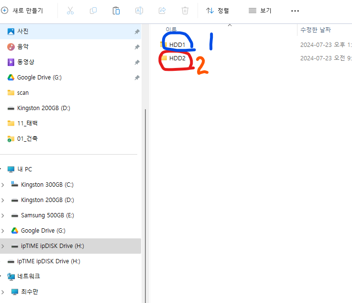
Task: Click the Copy icon in toolbar
Action: click(x=93, y=11)
